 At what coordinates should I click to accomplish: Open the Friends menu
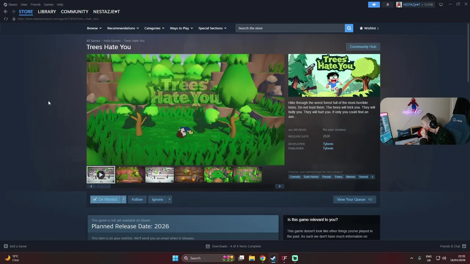36,4
